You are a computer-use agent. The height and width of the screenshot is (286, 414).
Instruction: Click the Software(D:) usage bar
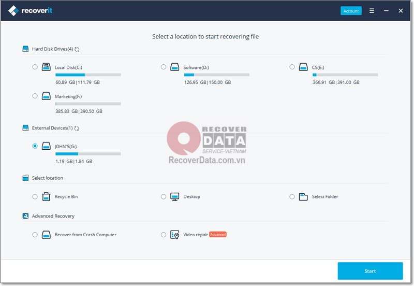click(x=217, y=75)
